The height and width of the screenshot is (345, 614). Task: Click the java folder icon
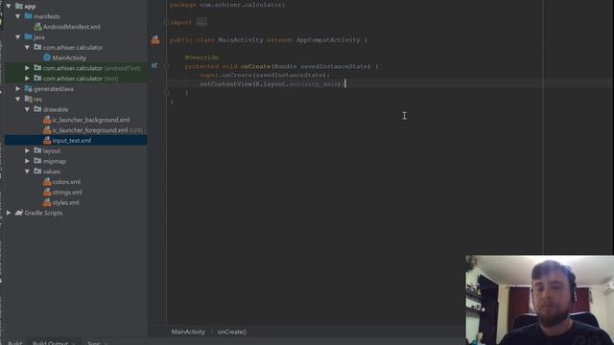tap(28, 36)
